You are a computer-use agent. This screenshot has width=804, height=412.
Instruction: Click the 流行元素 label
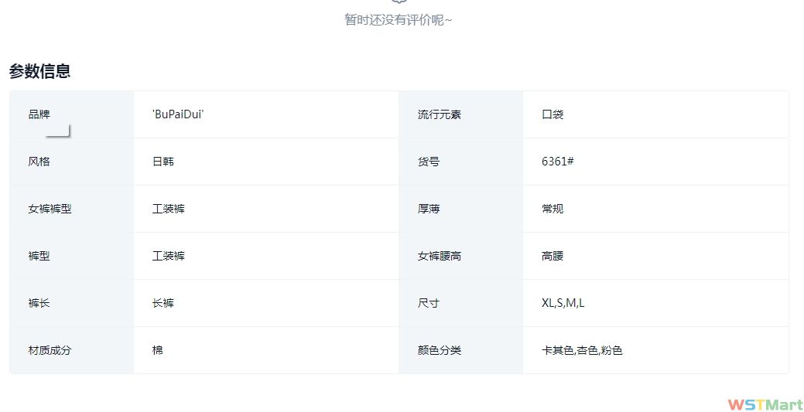pyautogui.click(x=440, y=114)
